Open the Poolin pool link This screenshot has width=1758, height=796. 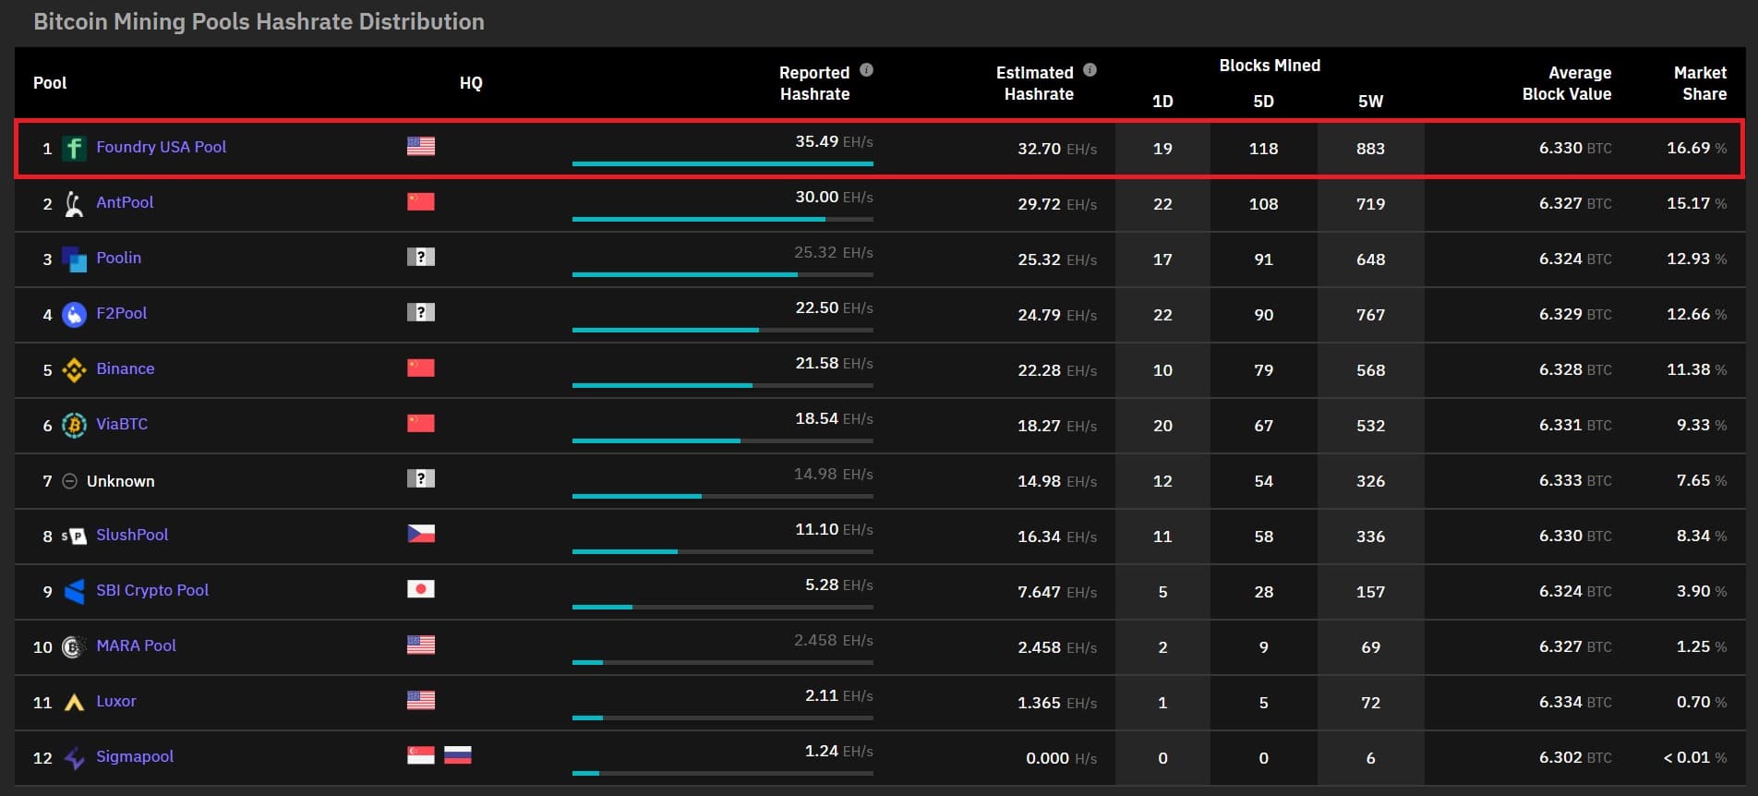point(118,258)
